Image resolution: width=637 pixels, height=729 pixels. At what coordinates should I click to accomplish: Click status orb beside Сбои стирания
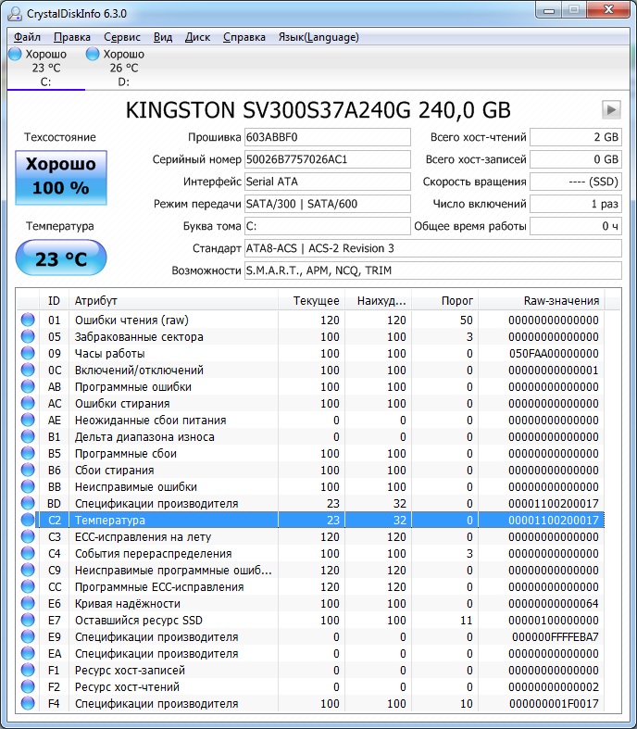point(28,470)
